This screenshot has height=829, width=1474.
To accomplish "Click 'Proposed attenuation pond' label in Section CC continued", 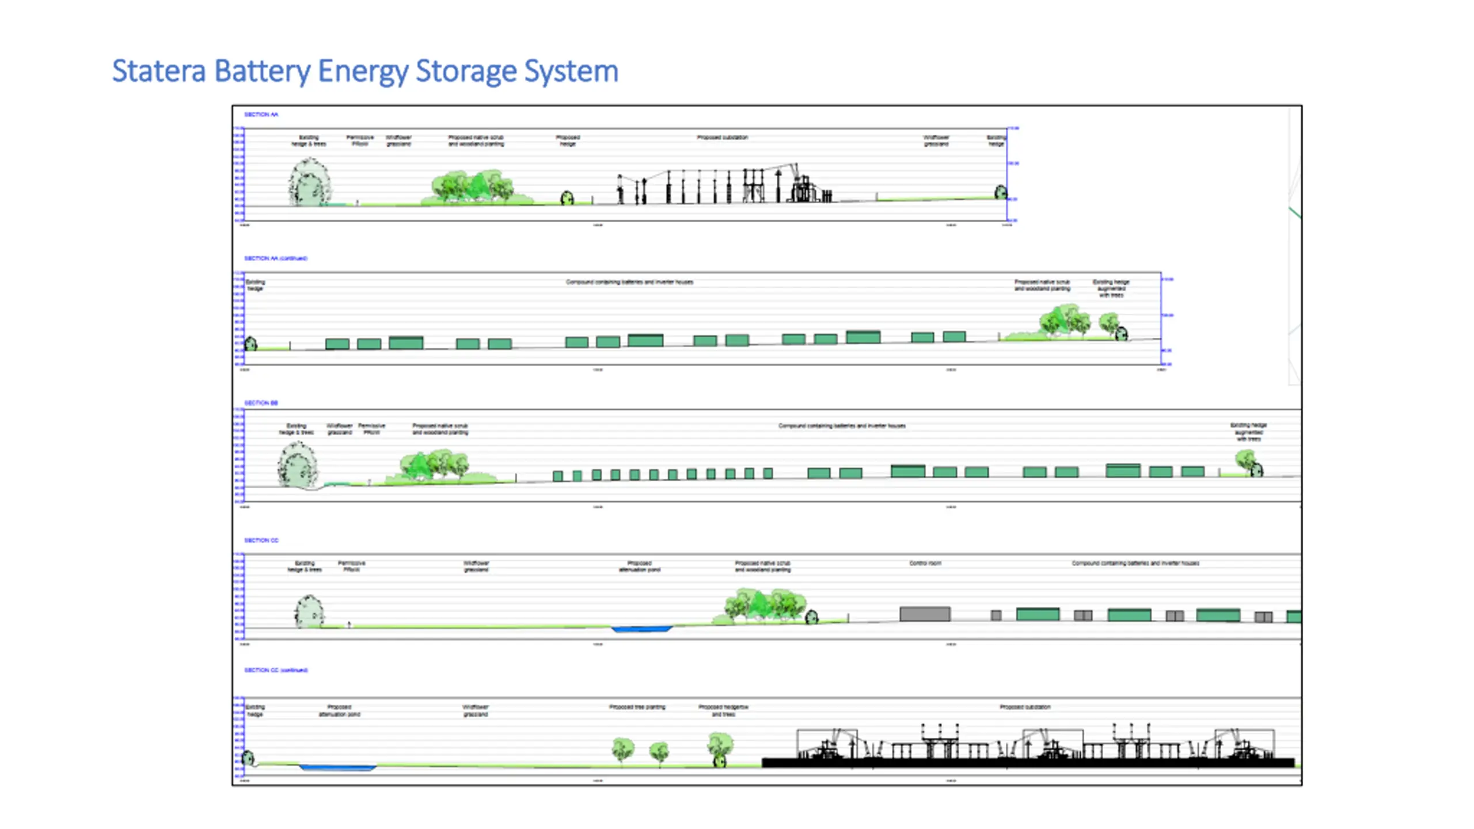I will (339, 710).
